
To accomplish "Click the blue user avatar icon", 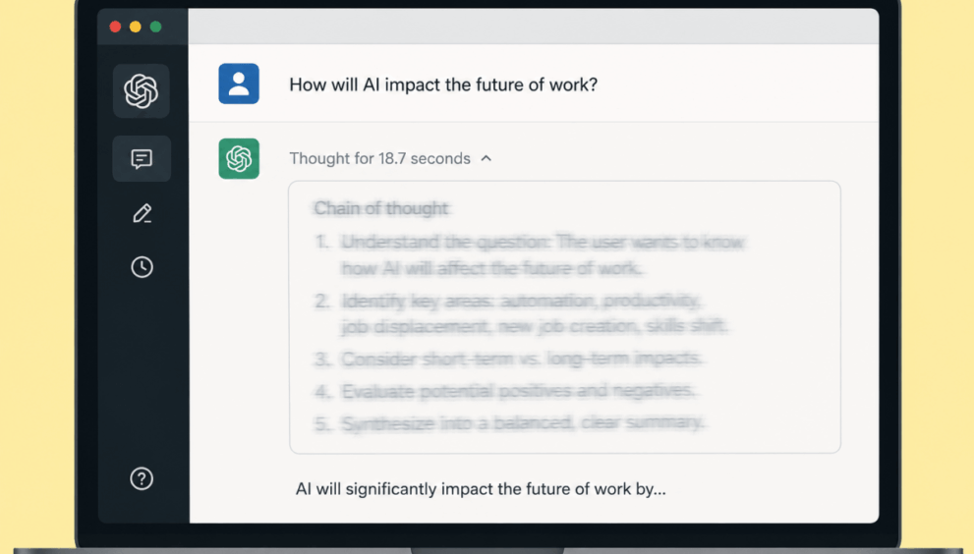I will click(239, 83).
